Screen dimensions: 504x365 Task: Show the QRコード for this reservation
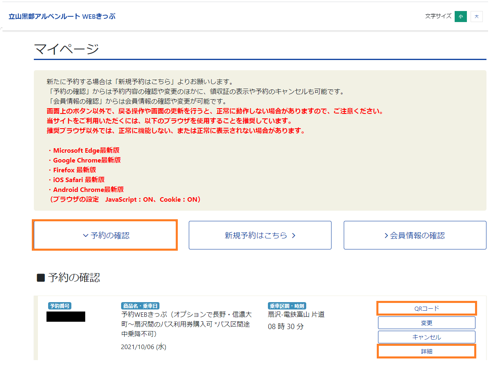tap(427, 308)
